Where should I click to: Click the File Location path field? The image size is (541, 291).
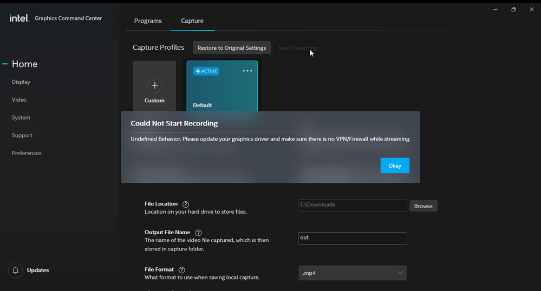352,206
